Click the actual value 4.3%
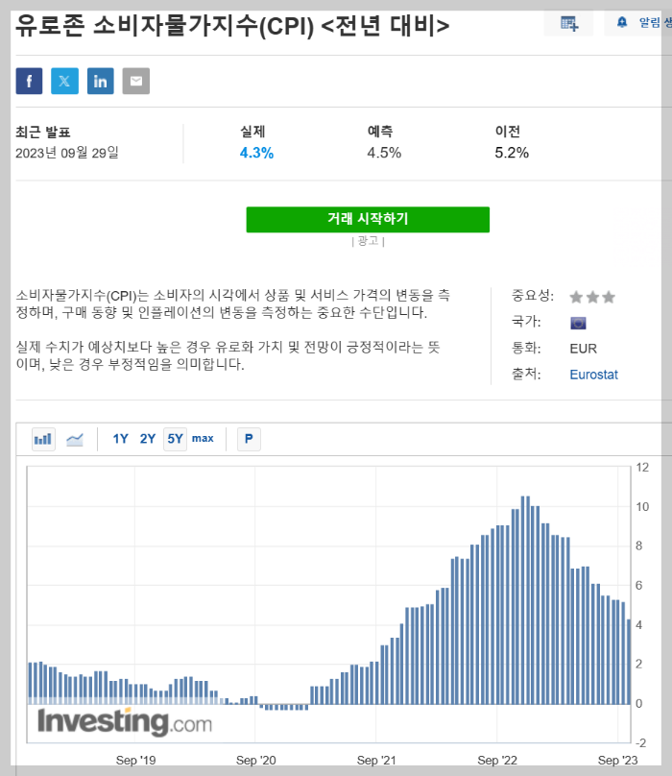Viewport: 672px width, 776px height. [x=256, y=153]
